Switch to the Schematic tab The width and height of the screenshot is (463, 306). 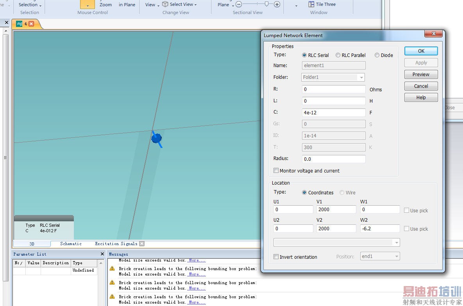[x=71, y=244]
